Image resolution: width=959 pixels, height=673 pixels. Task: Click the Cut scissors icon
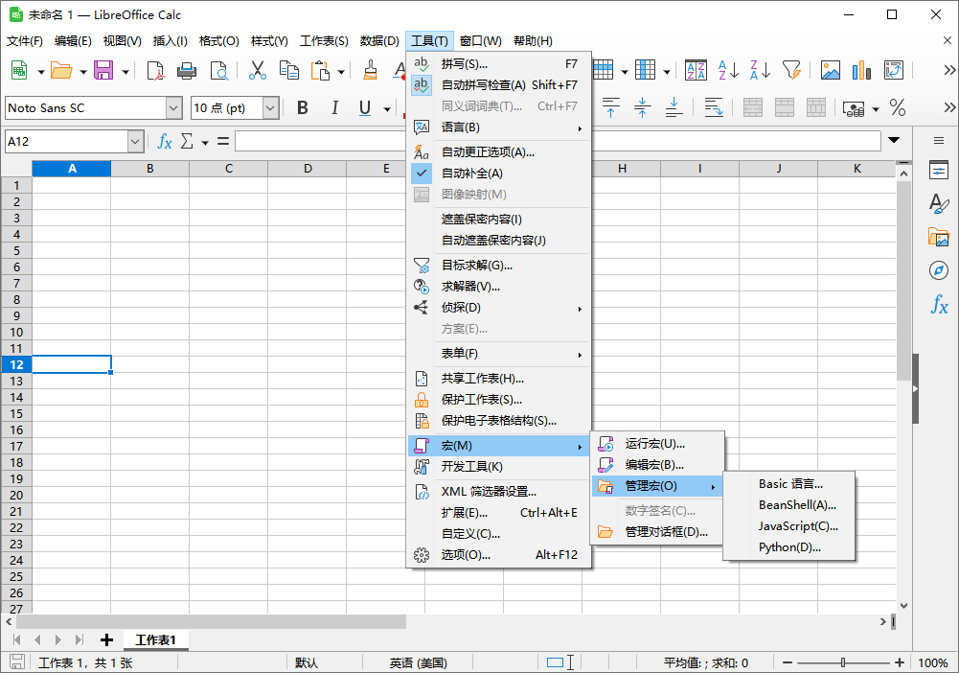click(258, 70)
